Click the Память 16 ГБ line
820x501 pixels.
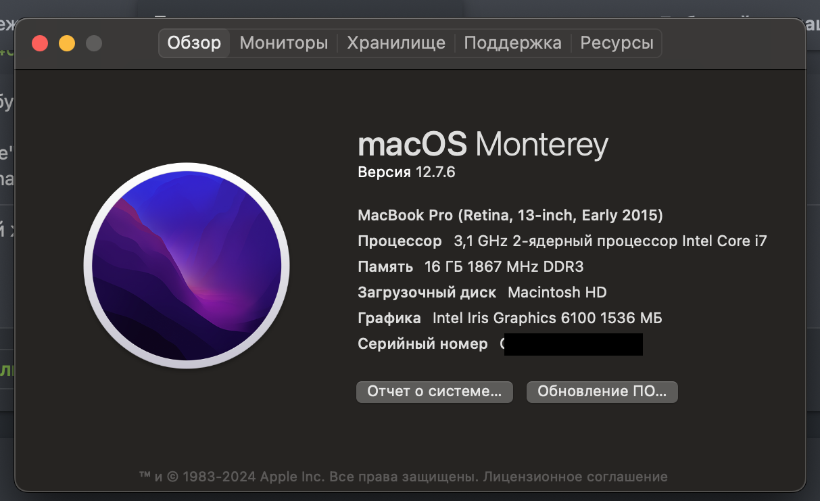[470, 267]
